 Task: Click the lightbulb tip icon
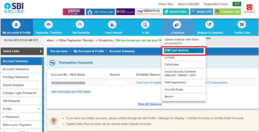coord(54,121)
